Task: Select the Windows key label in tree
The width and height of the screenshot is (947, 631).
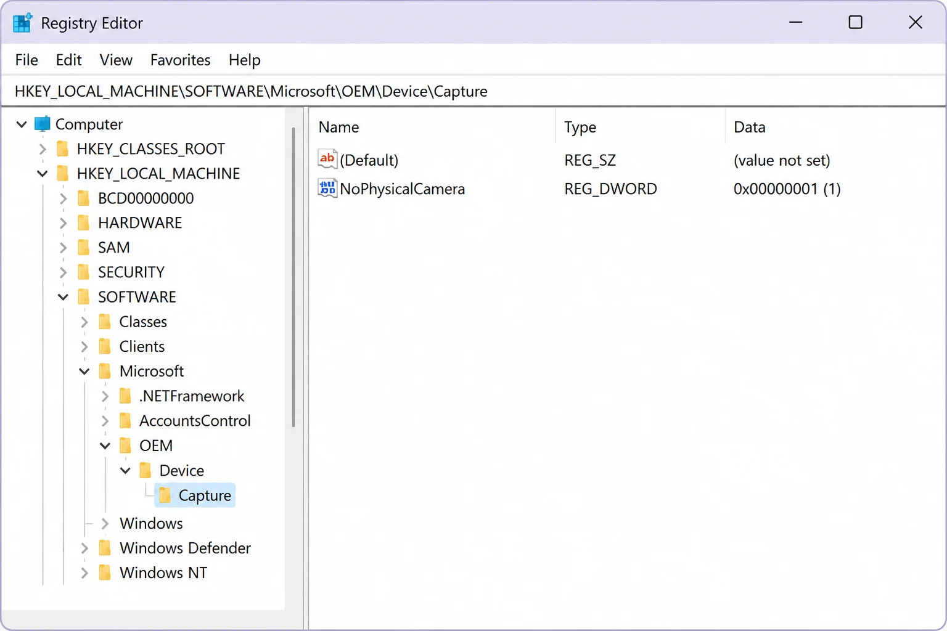Action: (151, 523)
